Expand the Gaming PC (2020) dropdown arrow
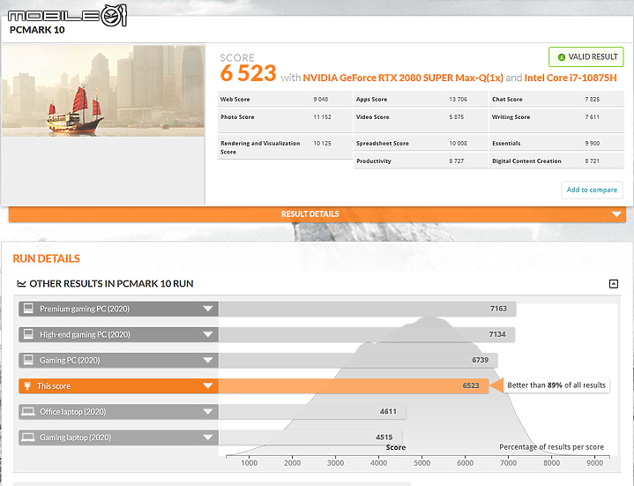 click(x=208, y=360)
